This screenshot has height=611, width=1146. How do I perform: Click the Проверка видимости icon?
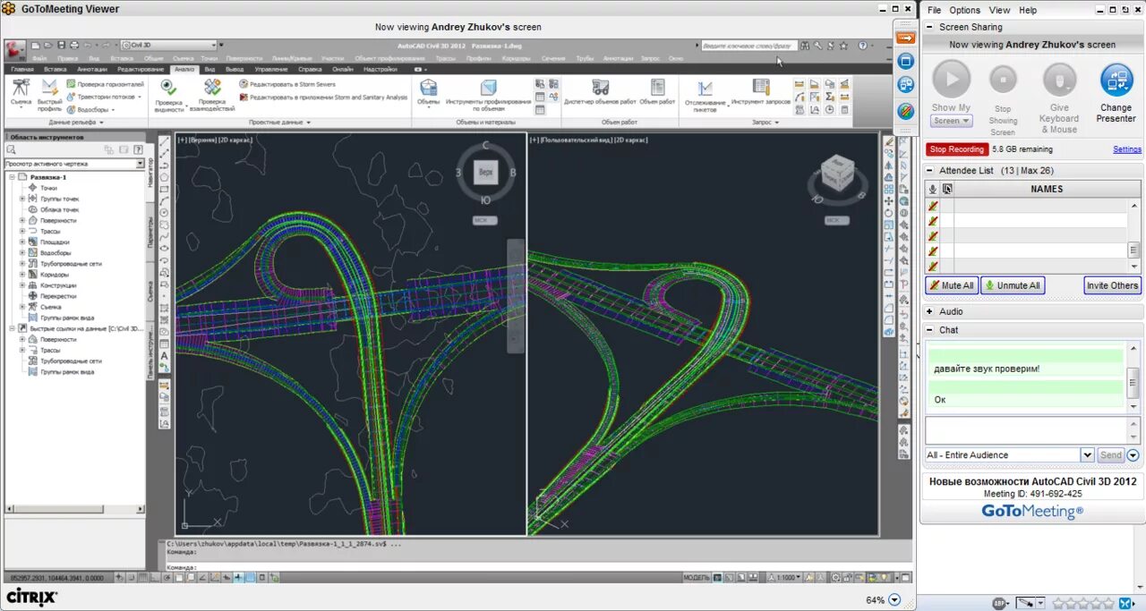(x=168, y=87)
